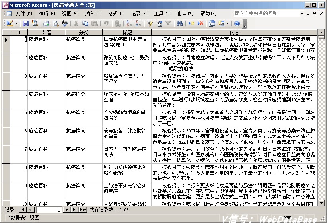Click the table control-menu icon beside 文件
The width and height of the screenshot is (327, 223).
9,14
